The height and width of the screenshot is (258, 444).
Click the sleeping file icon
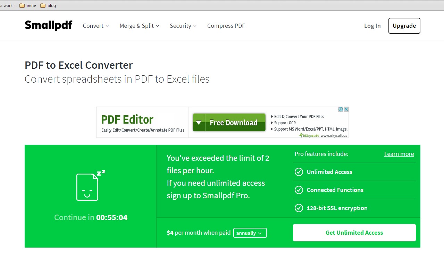point(90,185)
